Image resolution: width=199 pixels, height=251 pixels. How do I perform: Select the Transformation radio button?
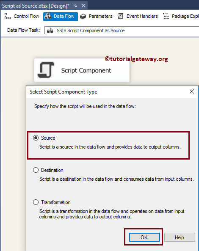click(36, 202)
